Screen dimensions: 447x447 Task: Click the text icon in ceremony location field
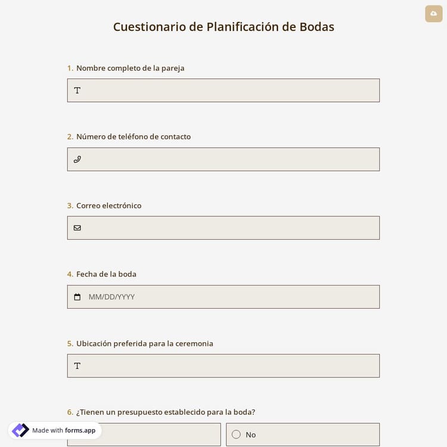[x=77, y=366]
